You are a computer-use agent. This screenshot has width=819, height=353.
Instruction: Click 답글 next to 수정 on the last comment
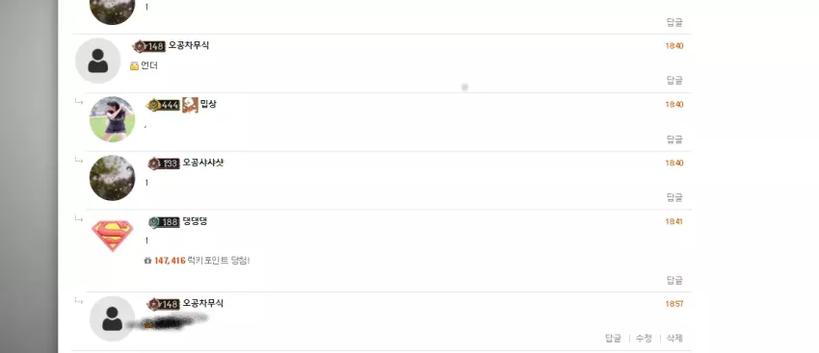(x=613, y=338)
